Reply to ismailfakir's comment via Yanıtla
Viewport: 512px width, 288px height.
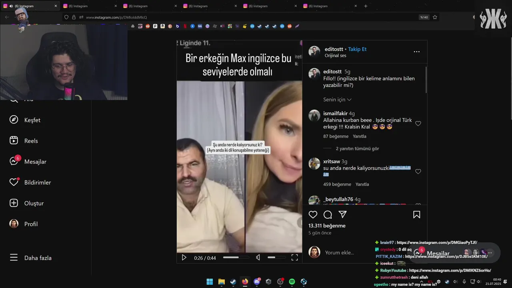pyautogui.click(x=360, y=136)
